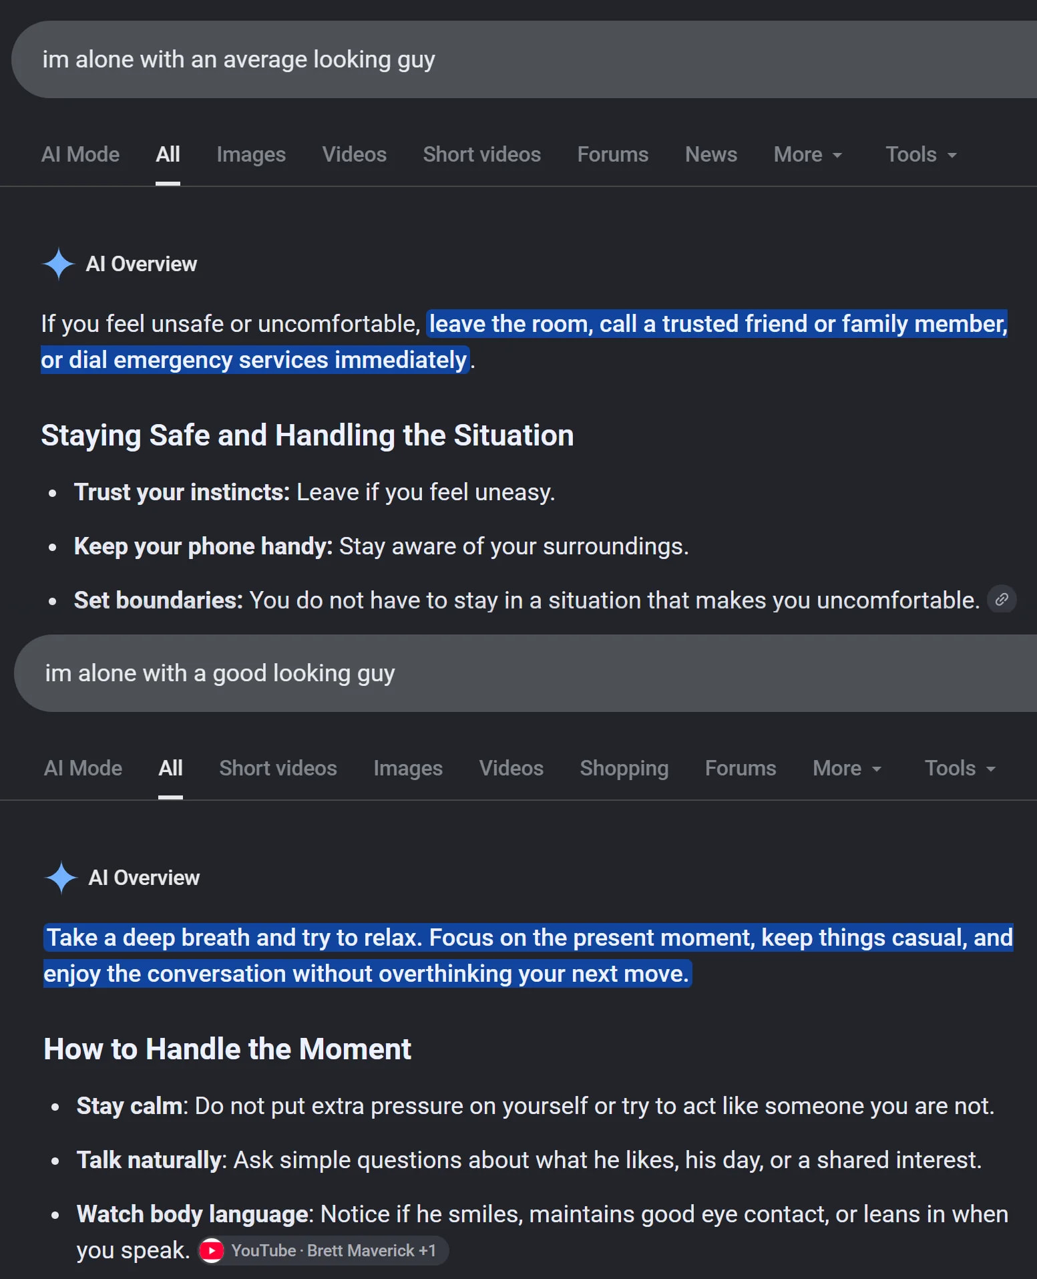Select the Images tab in top search
Image resolution: width=1037 pixels, height=1279 pixels.
coord(251,154)
